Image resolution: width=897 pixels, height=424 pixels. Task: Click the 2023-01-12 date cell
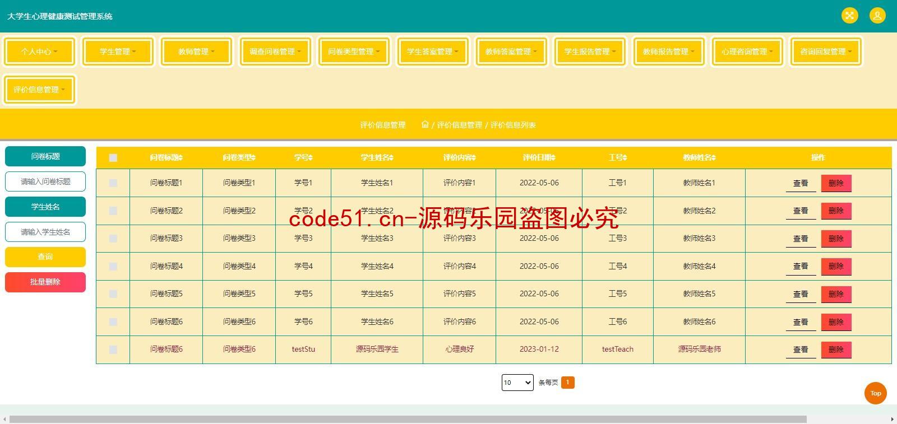pyautogui.click(x=539, y=350)
